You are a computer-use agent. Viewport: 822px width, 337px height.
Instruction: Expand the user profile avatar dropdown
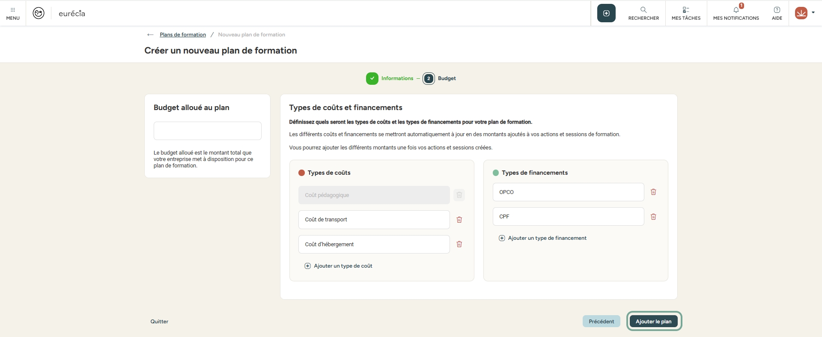804,13
